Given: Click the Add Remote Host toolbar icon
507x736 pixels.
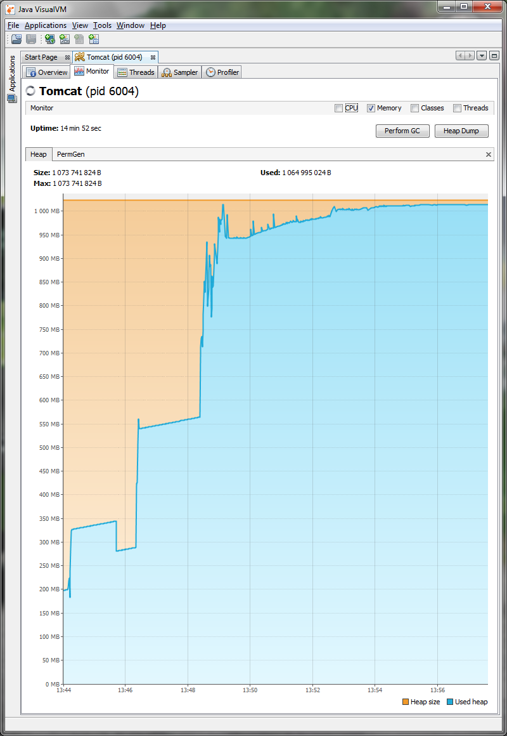Looking at the screenshot, I should coord(50,39).
